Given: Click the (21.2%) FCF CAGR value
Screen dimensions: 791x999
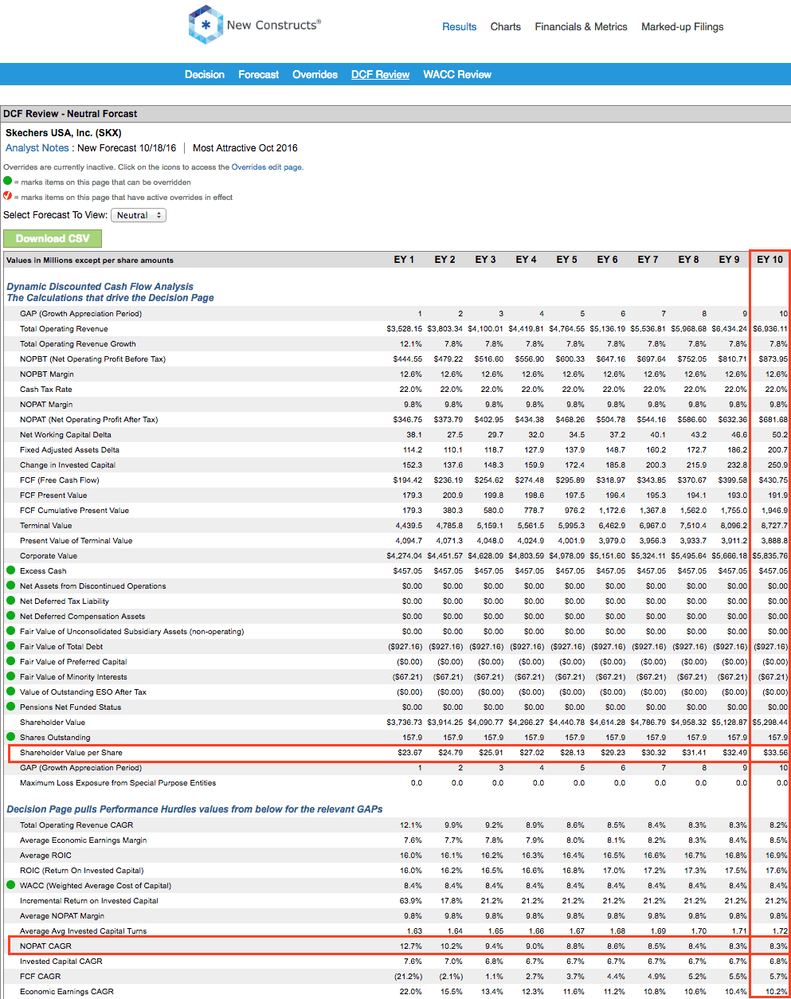Looking at the screenshot, I should (409, 976).
